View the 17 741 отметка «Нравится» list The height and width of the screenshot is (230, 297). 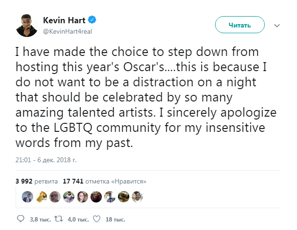pos(101,181)
